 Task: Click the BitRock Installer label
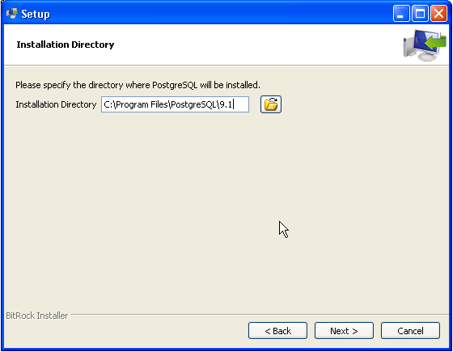pyautogui.click(x=37, y=316)
